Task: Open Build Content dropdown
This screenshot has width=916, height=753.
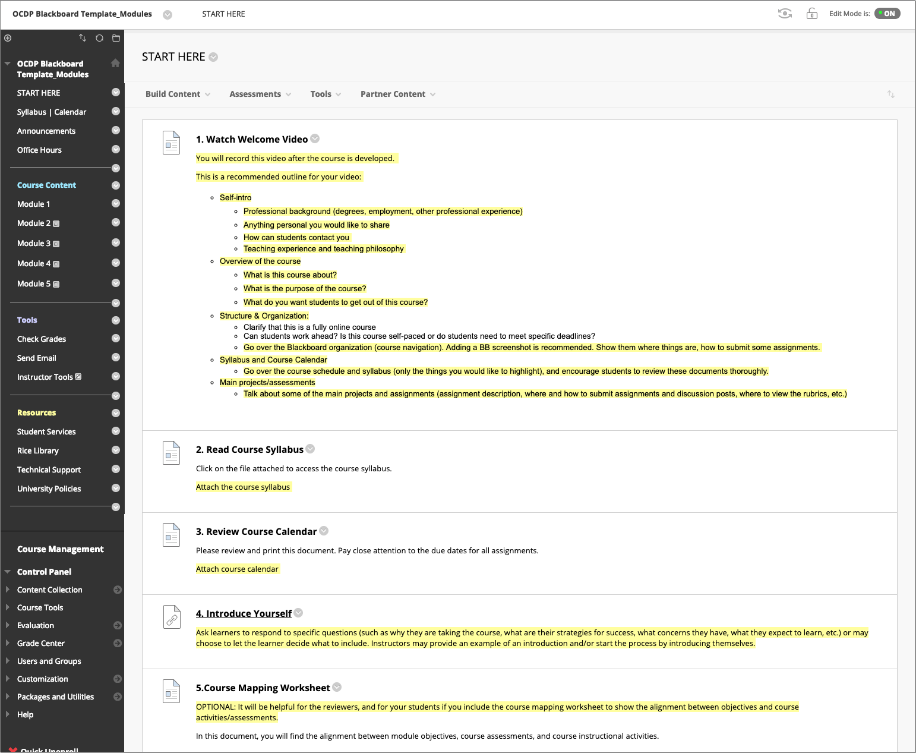Action: click(x=178, y=94)
